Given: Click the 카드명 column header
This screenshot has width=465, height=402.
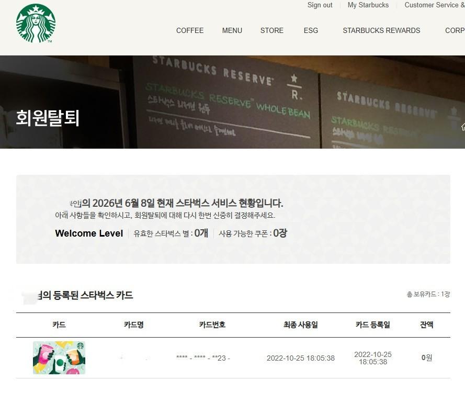Looking at the screenshot, I should point(134,325).
